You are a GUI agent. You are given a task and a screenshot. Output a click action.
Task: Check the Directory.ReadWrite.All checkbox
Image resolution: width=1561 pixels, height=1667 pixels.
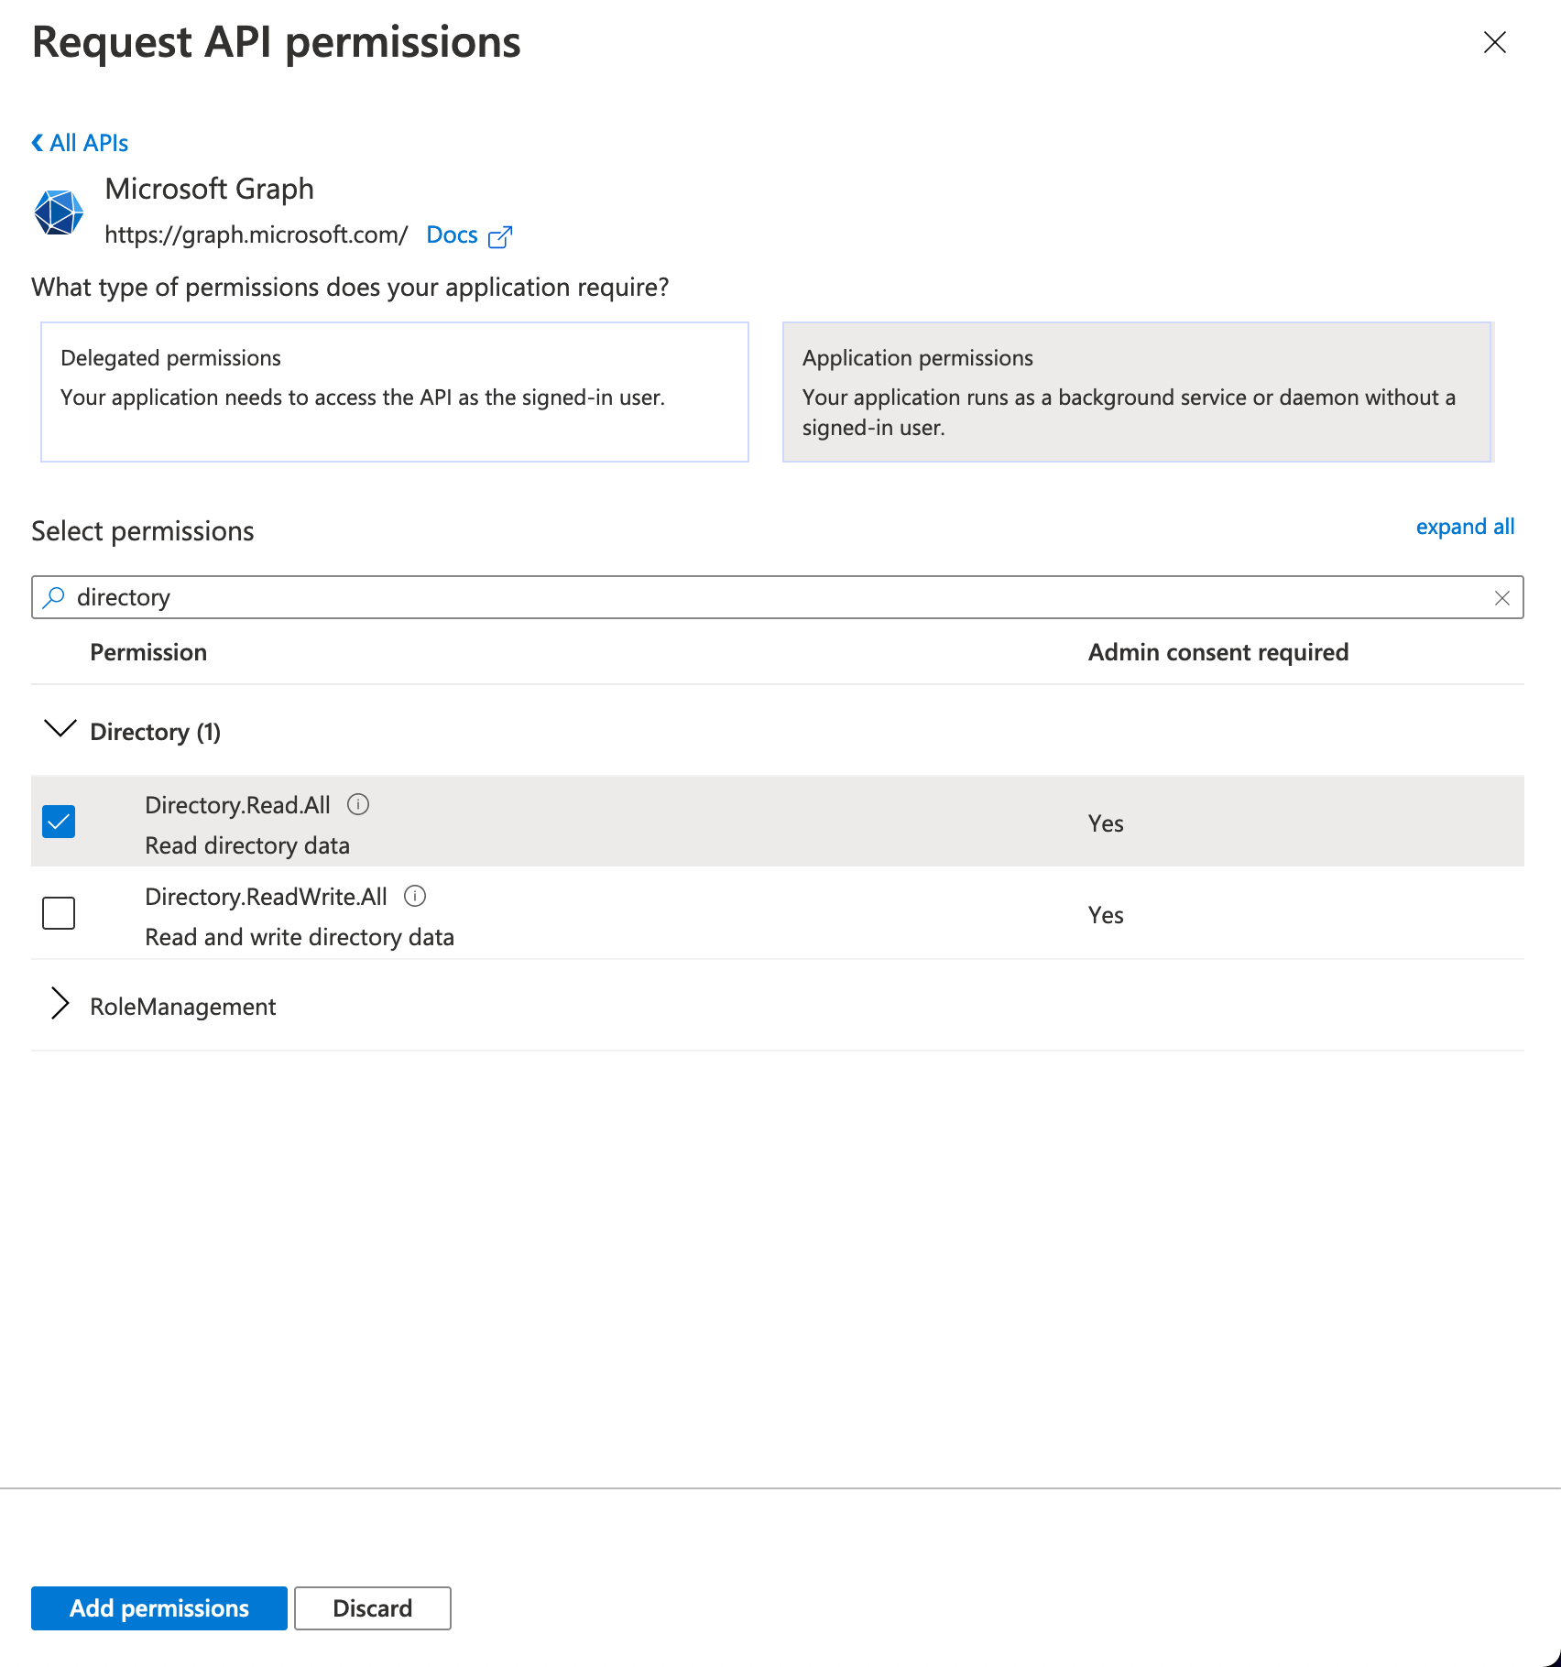pyautogui.click(x=59, y=913)
